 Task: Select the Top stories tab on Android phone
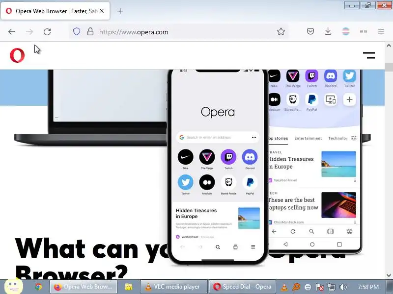coord(278,138)
